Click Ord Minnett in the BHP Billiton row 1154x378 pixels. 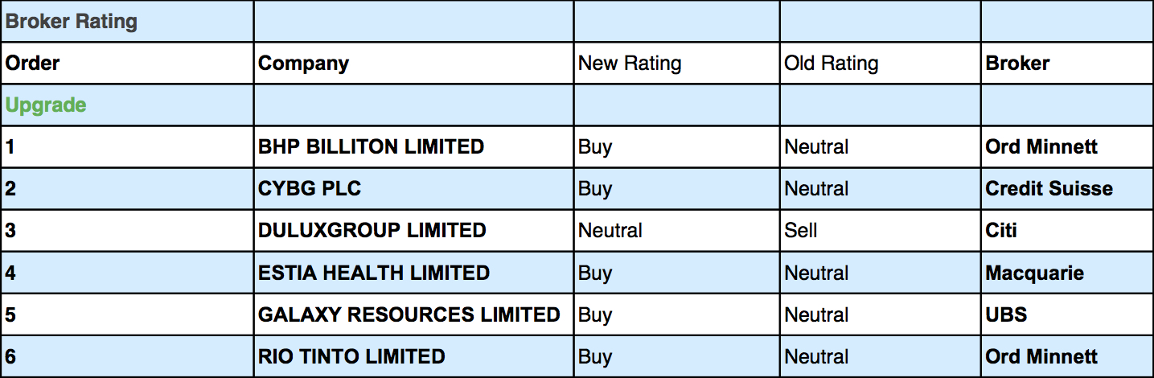1041,147
